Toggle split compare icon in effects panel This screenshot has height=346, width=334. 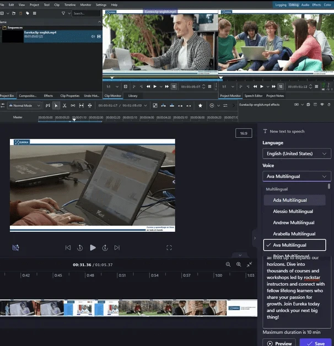315,105
